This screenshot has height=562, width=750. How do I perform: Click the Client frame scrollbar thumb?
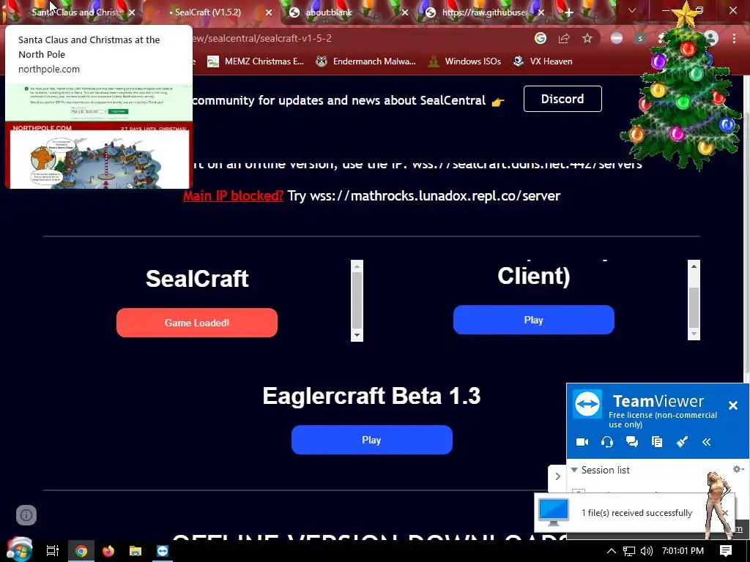click(x=694, y=307)
